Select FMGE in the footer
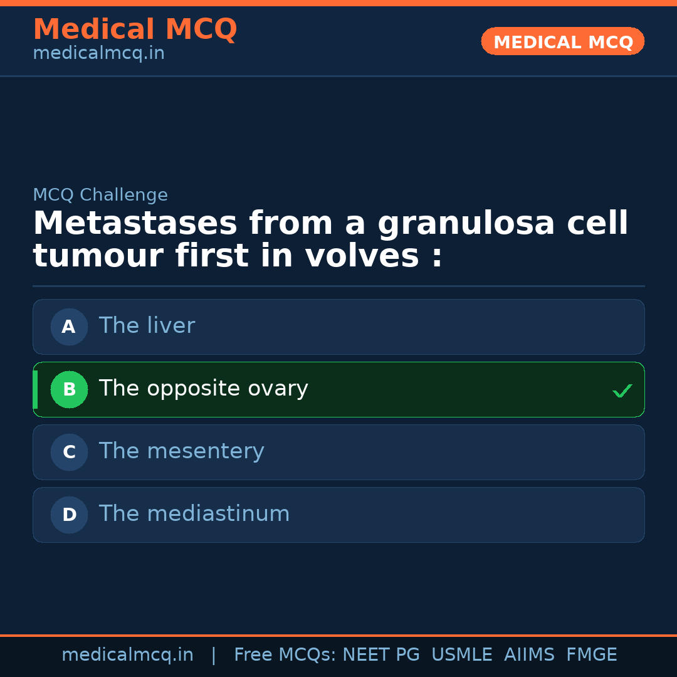Screen dimensions: 677x677 [592, 655]
